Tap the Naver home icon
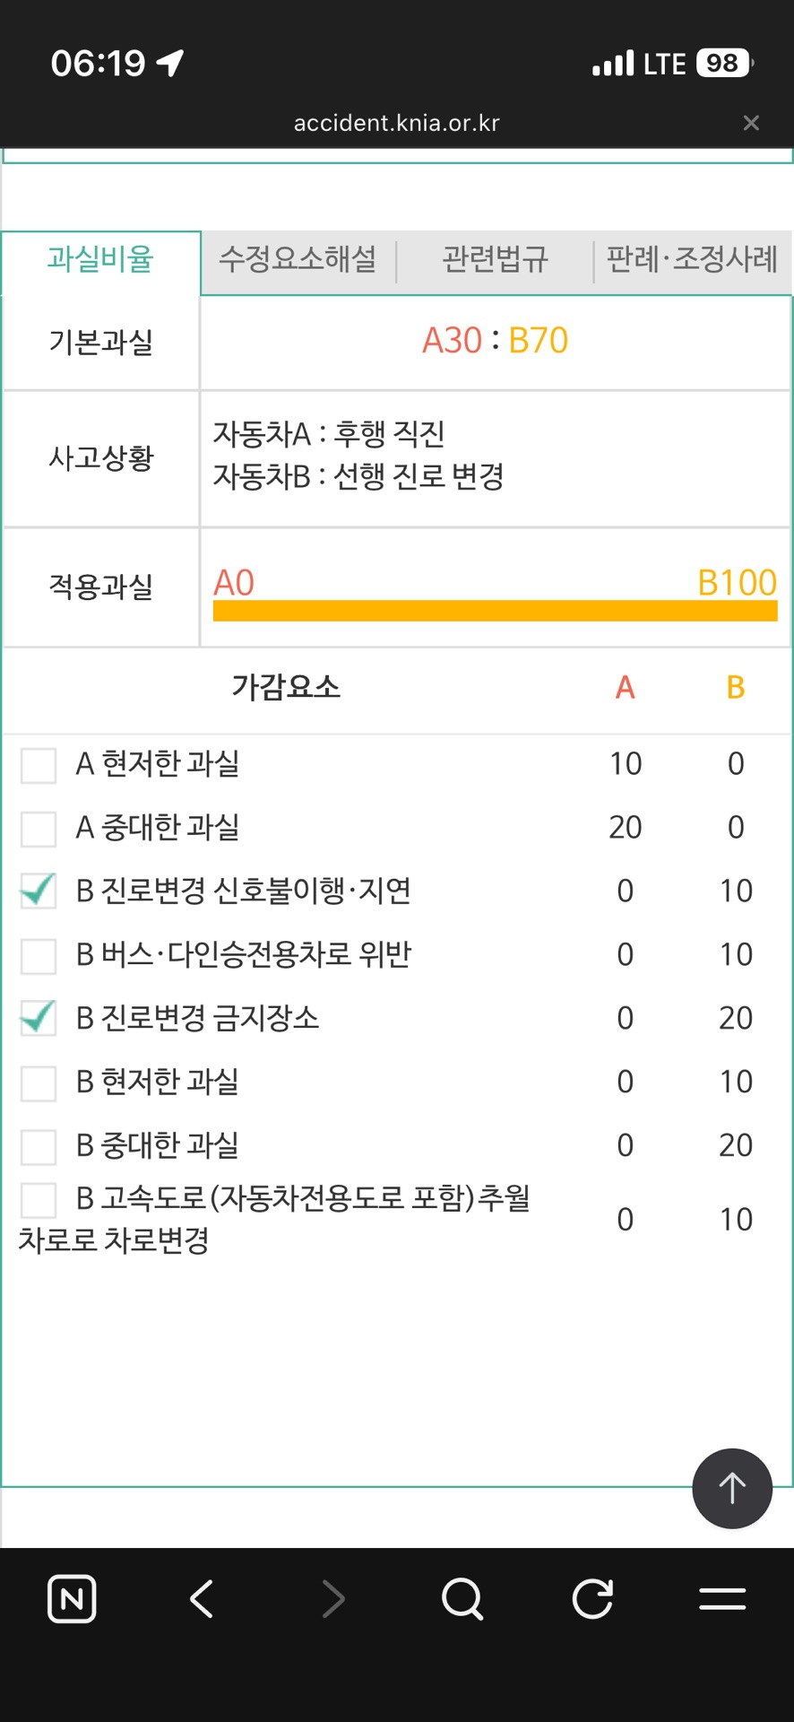Screen dimensions: 794x1722 click(x=72, y=1598)
